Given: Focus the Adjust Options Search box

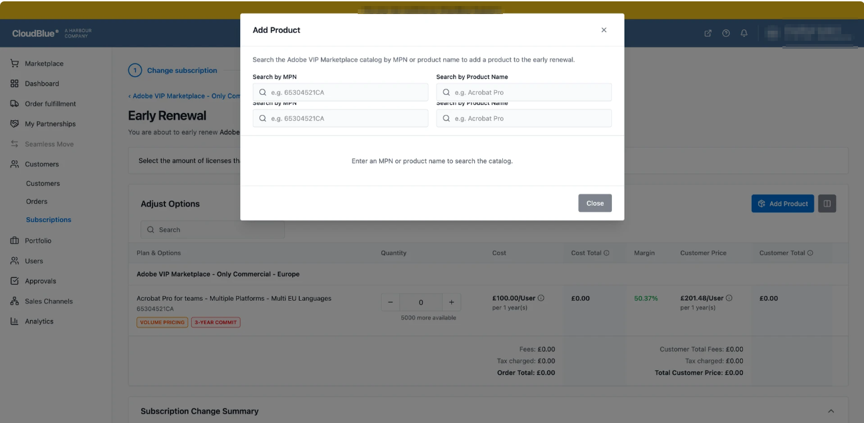Looking at the screenshot, I should pos(213,230).
